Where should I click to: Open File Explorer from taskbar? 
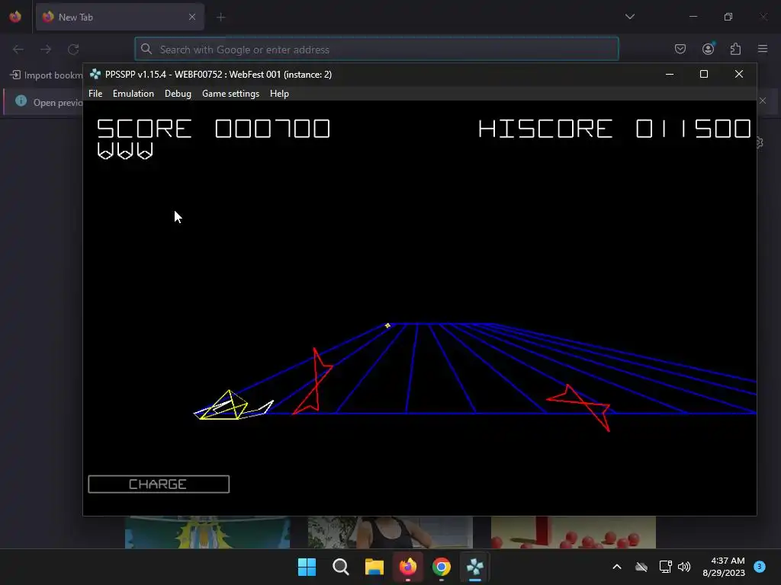374,567
